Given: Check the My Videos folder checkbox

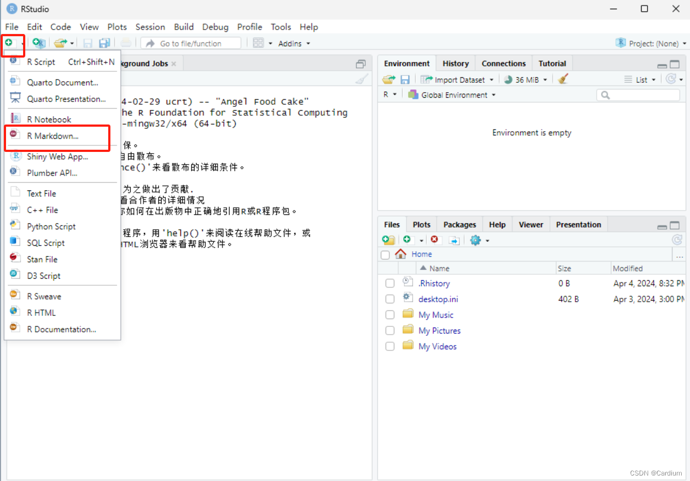Looking at the screenshot, I should pos(389,347).
